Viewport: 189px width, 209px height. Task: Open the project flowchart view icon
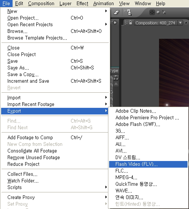116,77
